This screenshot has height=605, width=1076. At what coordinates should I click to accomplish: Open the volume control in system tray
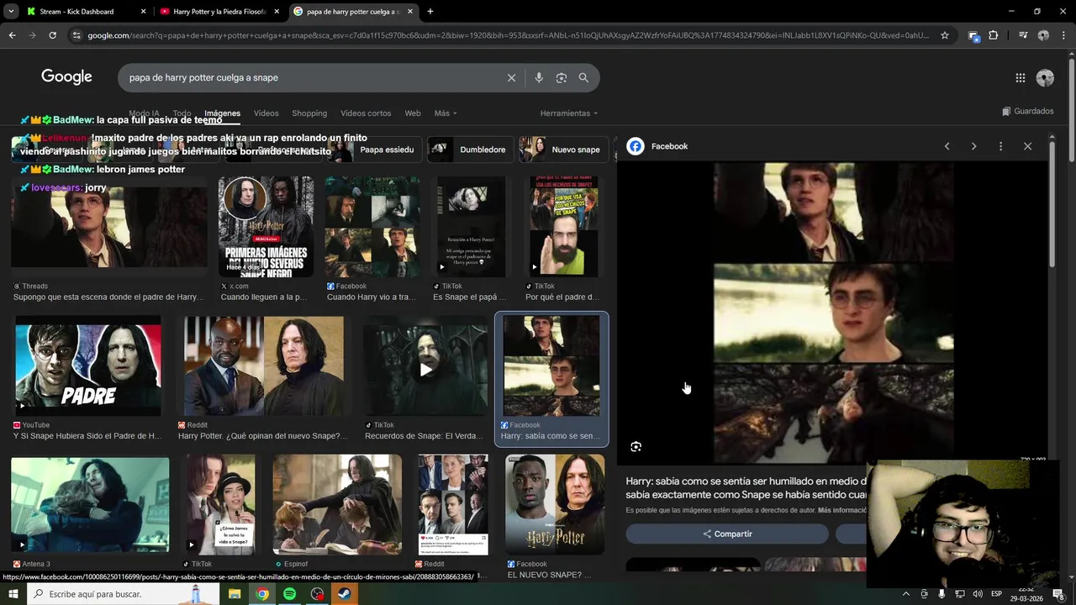click(x=978, y=594)
